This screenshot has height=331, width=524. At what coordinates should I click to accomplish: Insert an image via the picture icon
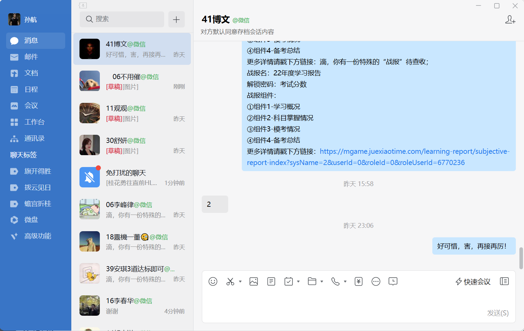(254, 281)
